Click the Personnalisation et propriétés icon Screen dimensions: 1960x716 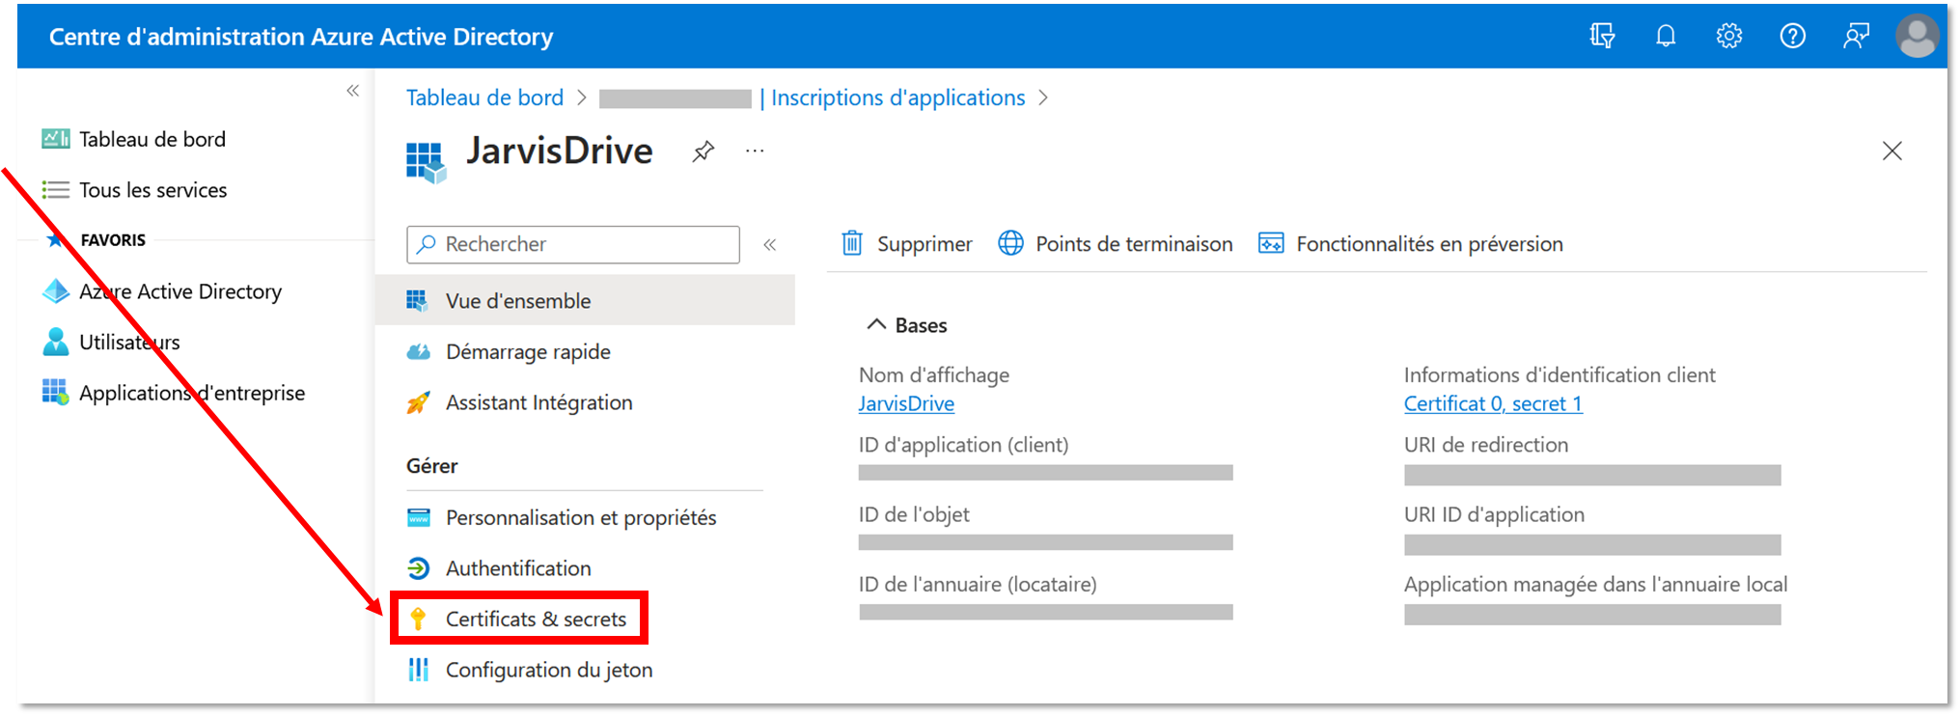tap(418, 518)
